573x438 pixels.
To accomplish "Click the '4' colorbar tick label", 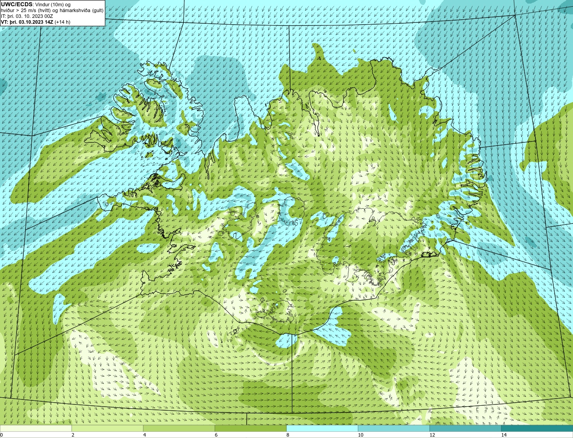I will coord(144,435).
